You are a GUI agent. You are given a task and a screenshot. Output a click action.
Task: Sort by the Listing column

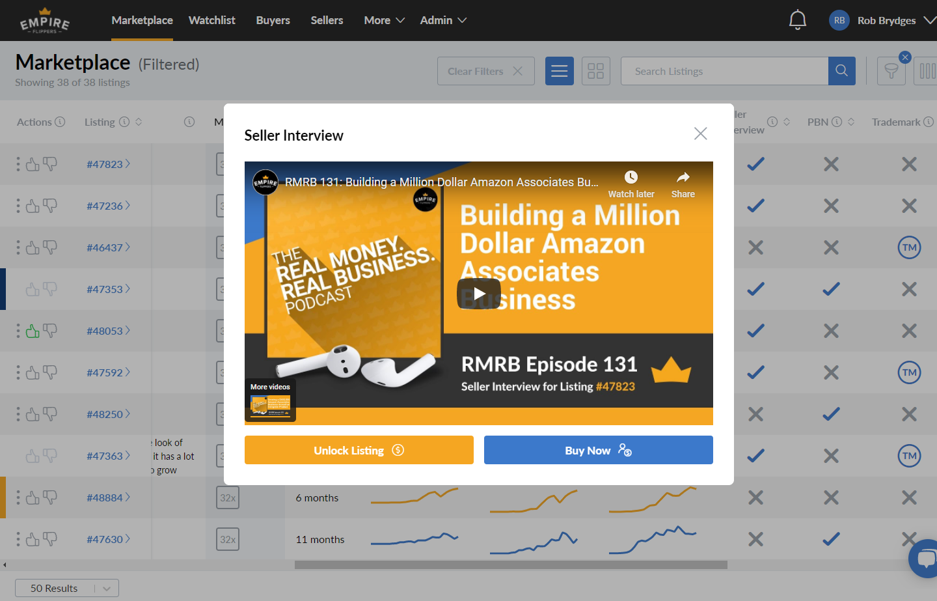point(139,122)
